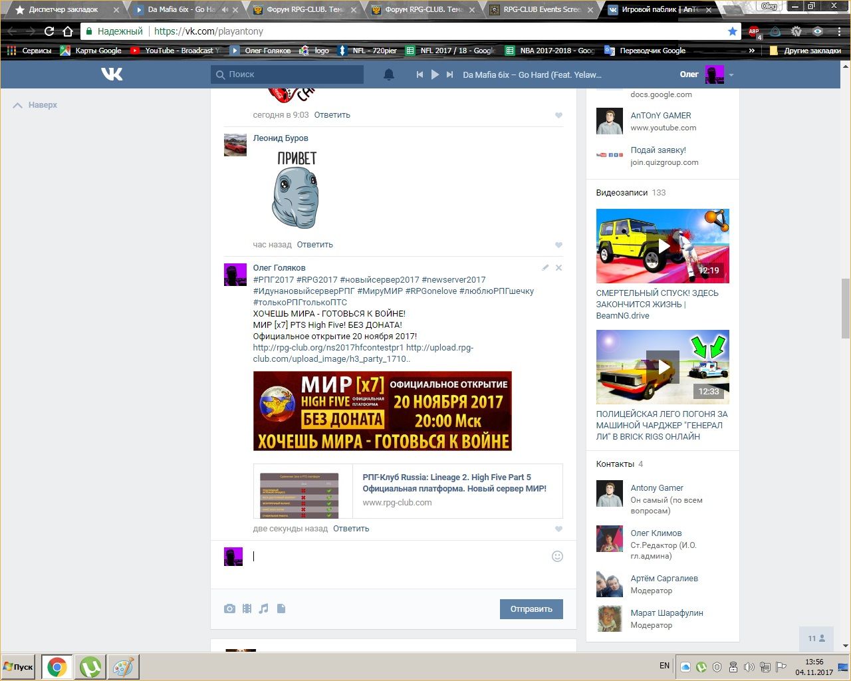Open the VK notifications bell
Viewport: 851px width, 681px height.
pos(389,74)
